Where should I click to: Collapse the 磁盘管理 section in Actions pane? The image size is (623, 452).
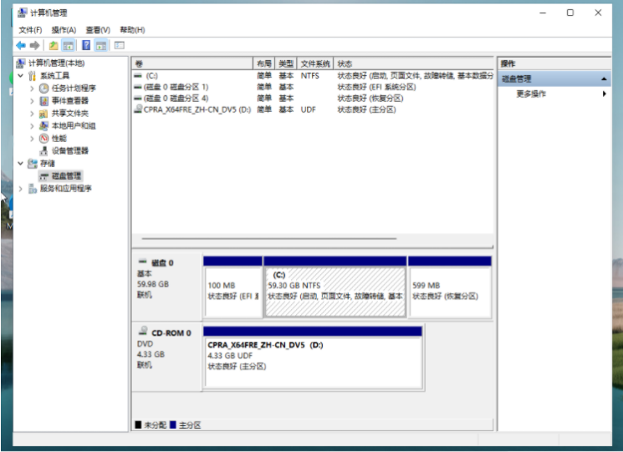(604, 79)
